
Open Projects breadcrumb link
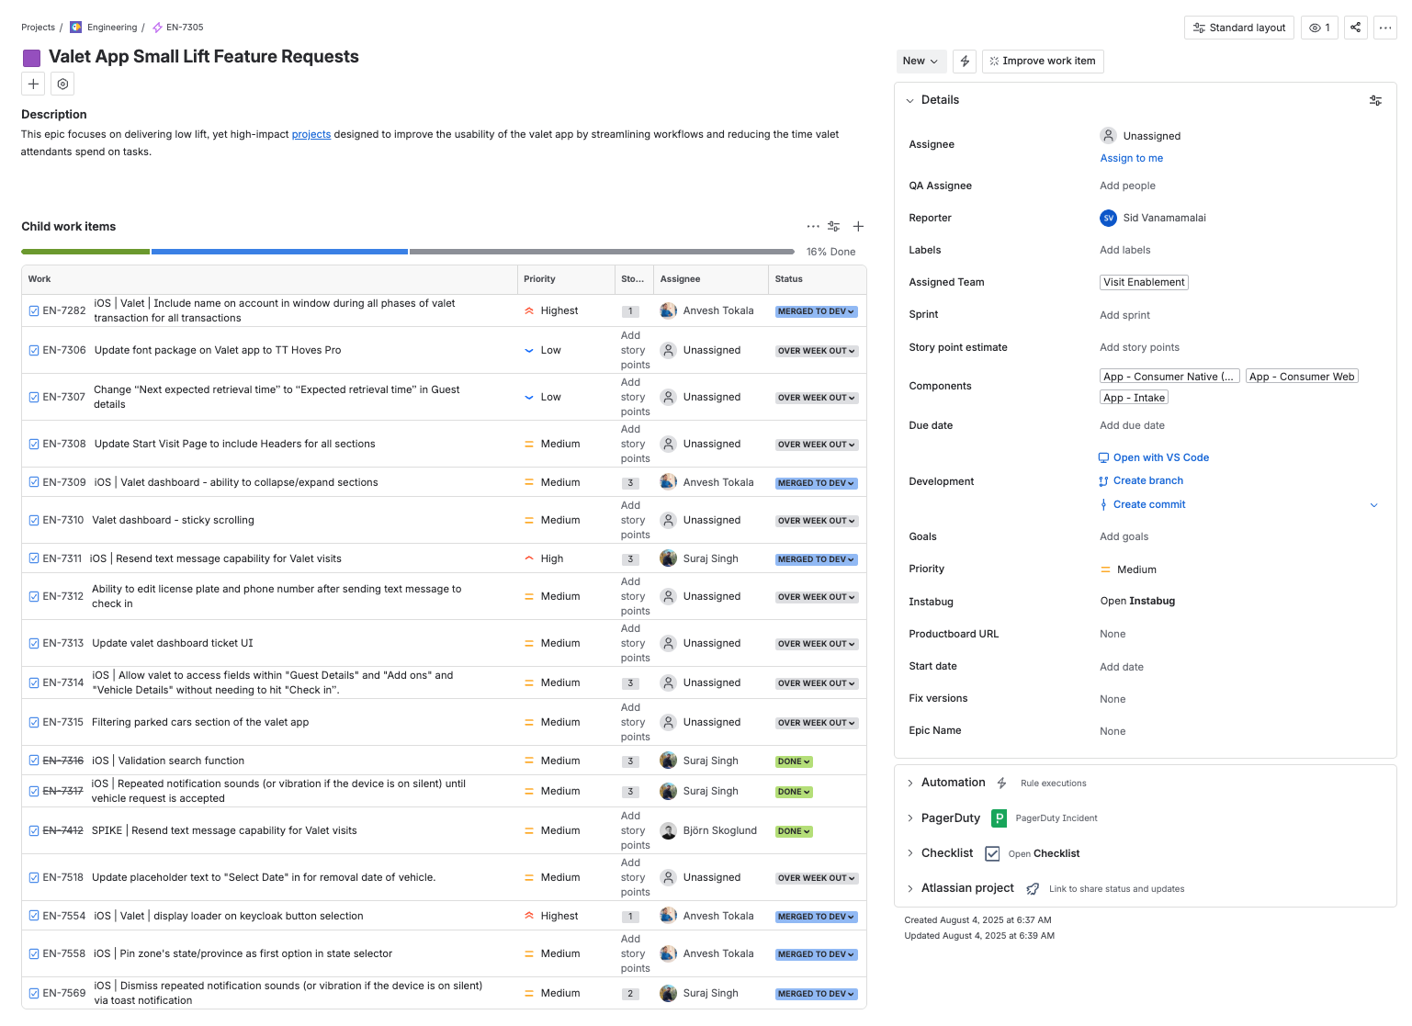[x=38, y=28]
